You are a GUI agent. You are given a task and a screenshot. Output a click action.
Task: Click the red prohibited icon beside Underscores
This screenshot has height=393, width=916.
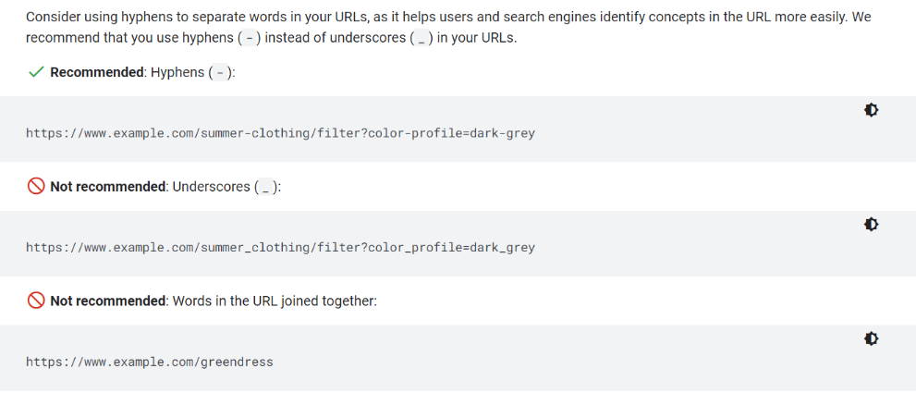click(36, 187)
